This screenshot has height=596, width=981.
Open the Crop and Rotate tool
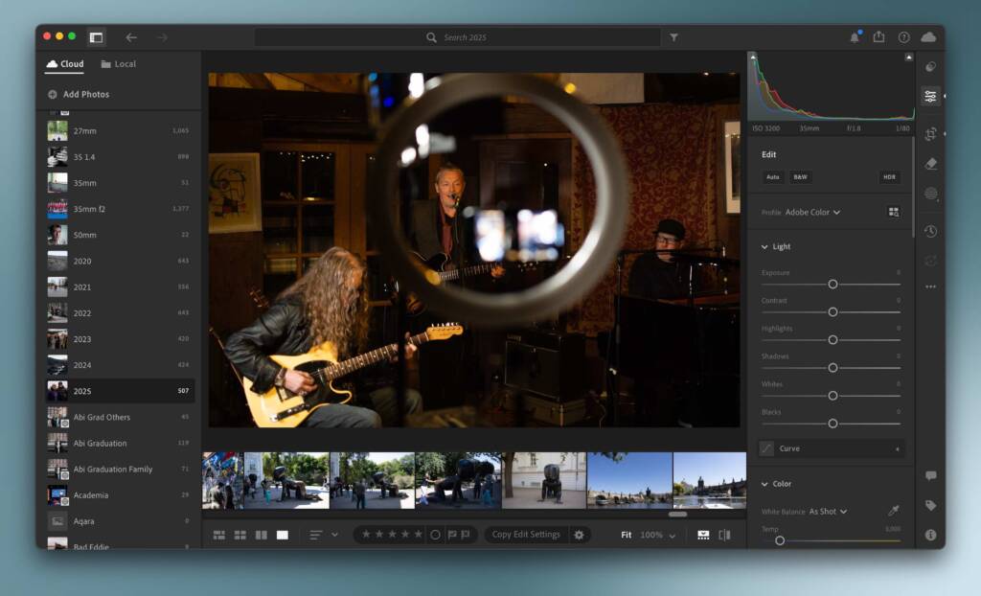(930, 133)
